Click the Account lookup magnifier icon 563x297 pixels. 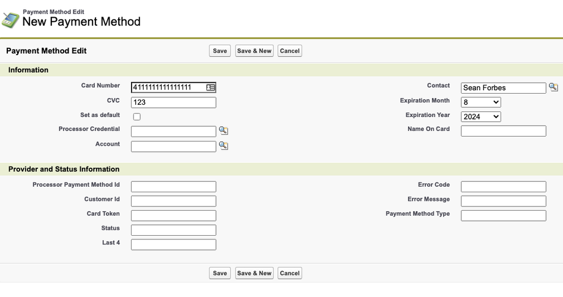pyautogui.click(x=223, y=146)
